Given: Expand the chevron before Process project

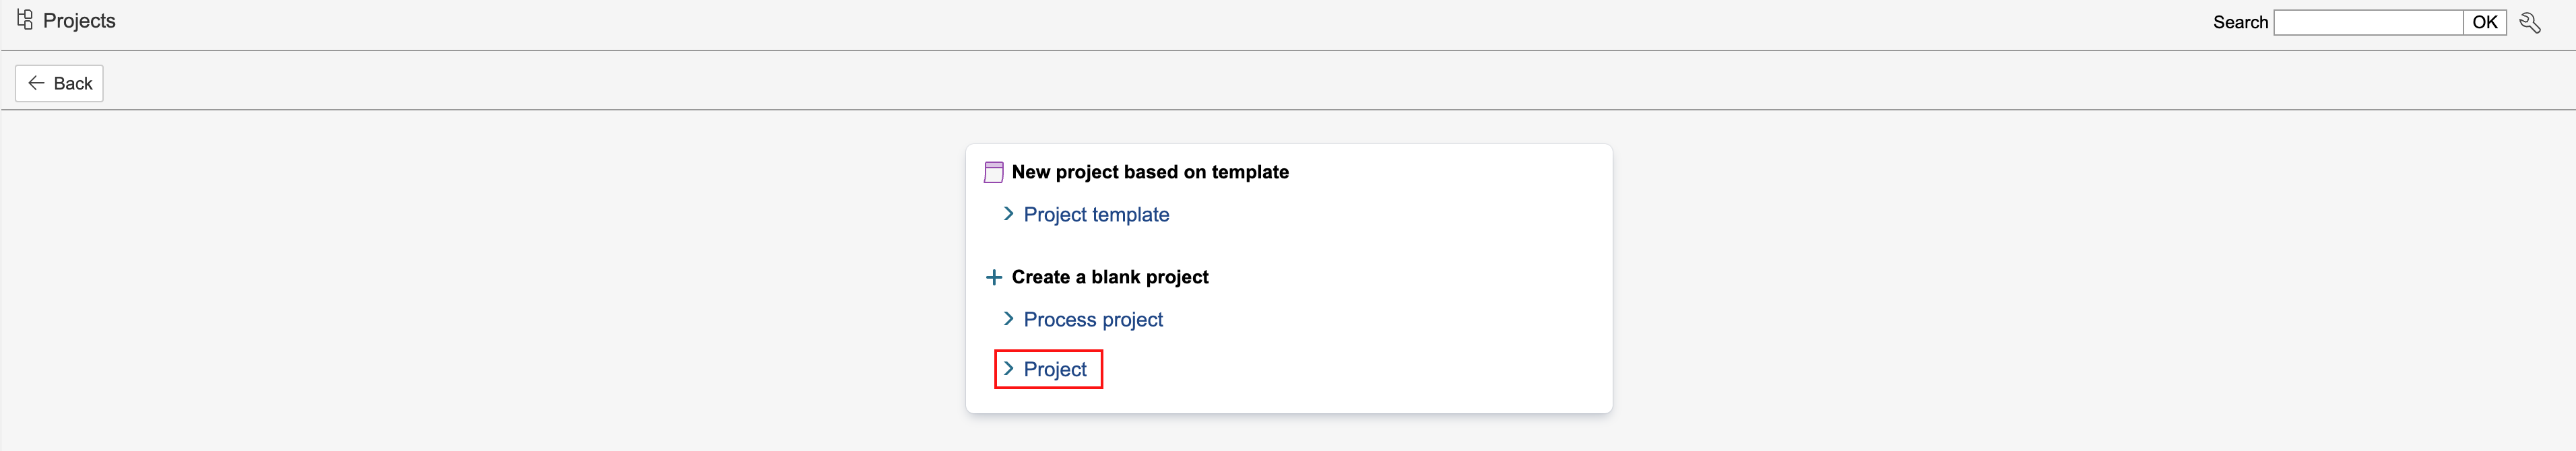Looking at the screenshot, I should pos(1008,319).
